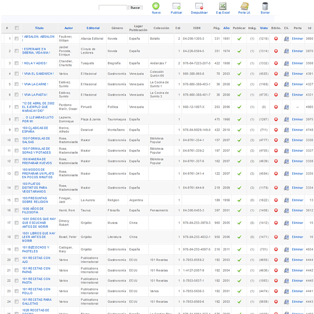Tick the checkbox for row 10

point(17,140)
